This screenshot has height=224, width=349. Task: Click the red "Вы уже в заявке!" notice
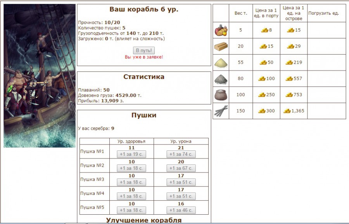(144, 57)
